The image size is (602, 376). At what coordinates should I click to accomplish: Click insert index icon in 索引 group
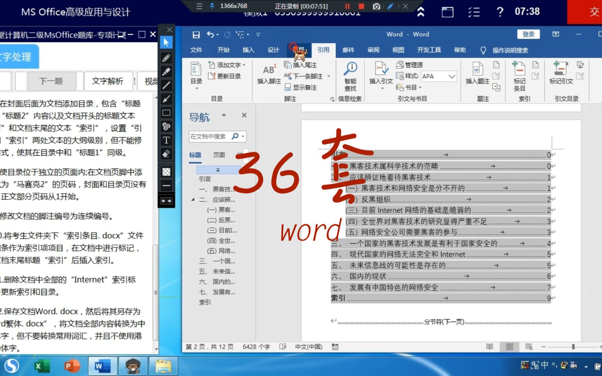point(535,65)
